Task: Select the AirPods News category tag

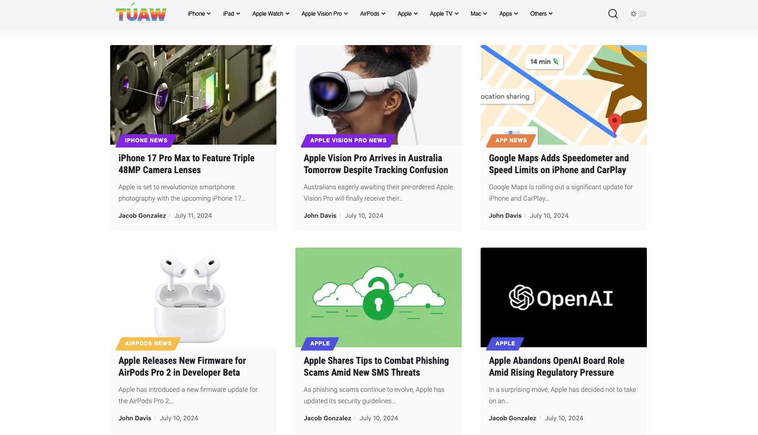Action: pyautogui.click(x=148, y=343)
